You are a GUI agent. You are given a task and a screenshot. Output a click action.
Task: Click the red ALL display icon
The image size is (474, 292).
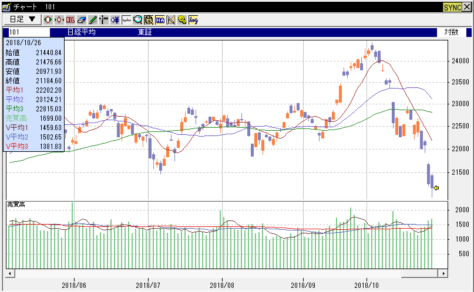click(x=70, y=19)
